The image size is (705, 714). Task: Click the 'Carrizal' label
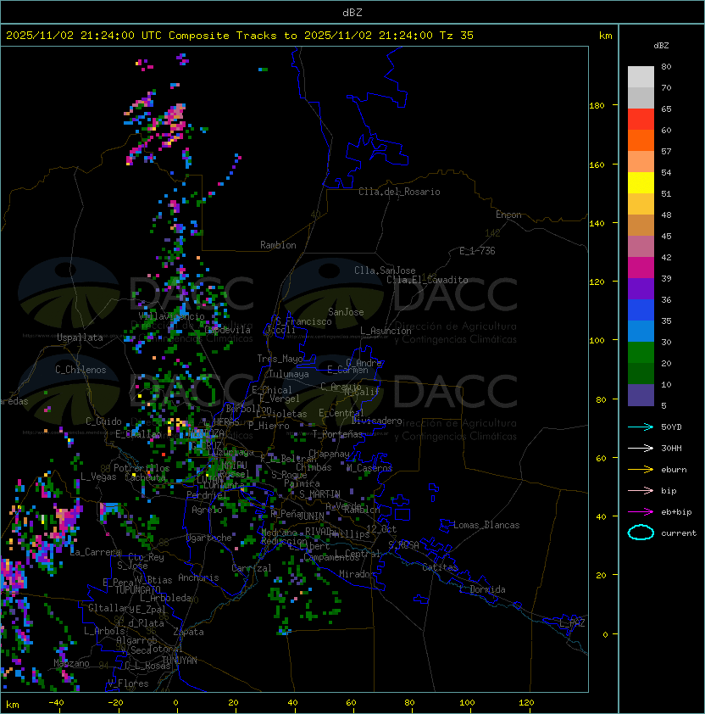pyautogui.click(x=251, y=568)
